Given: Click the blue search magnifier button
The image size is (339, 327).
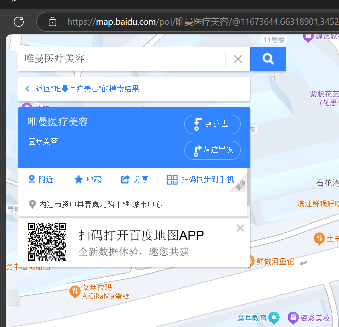Looking at the screenshot, I should tap(268, 59).
